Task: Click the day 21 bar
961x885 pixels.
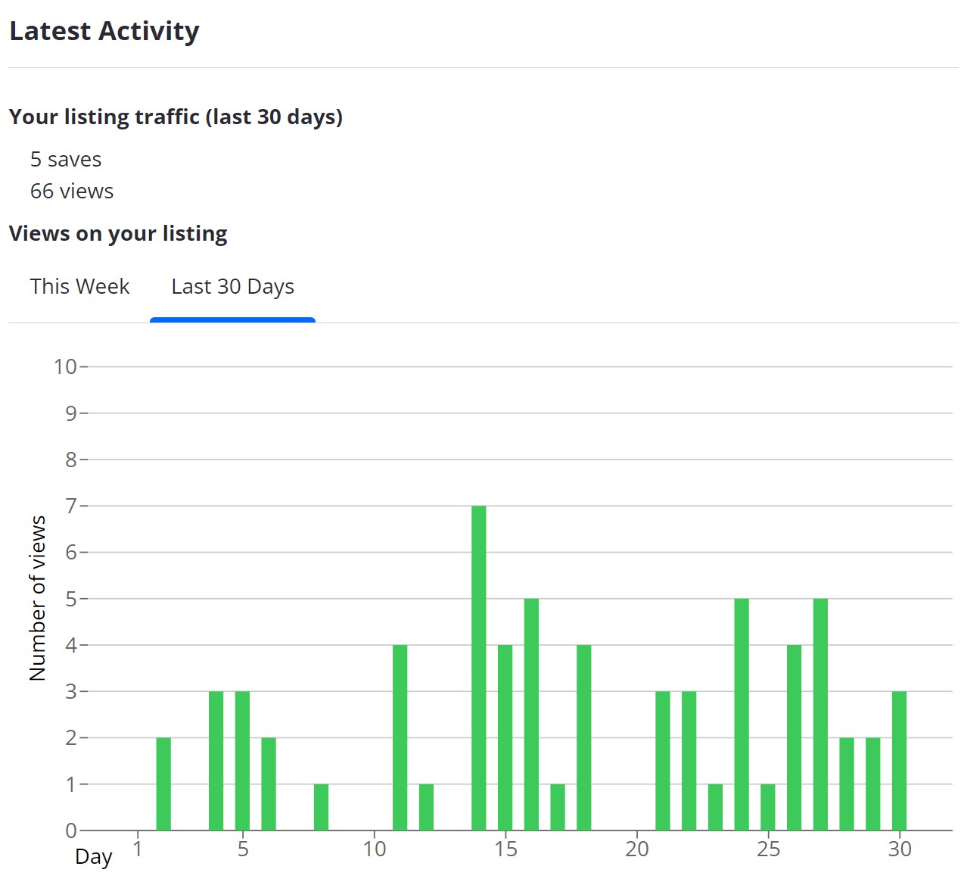Action: [x=663, y=760]
